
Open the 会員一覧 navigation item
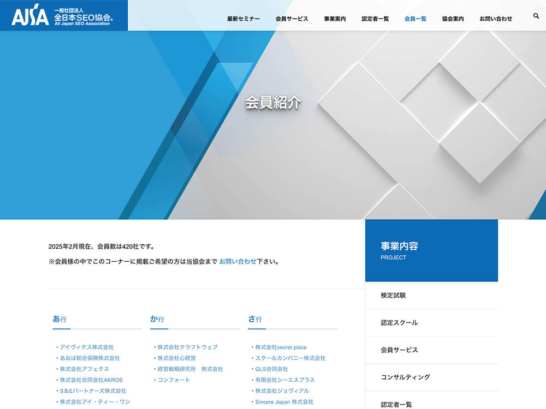click(x=416, y=19)
